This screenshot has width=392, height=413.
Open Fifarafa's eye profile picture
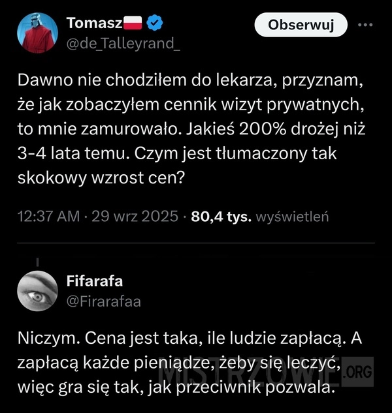[x=37, y=290]
